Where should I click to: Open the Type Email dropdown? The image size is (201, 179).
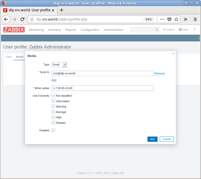point(59,65)
